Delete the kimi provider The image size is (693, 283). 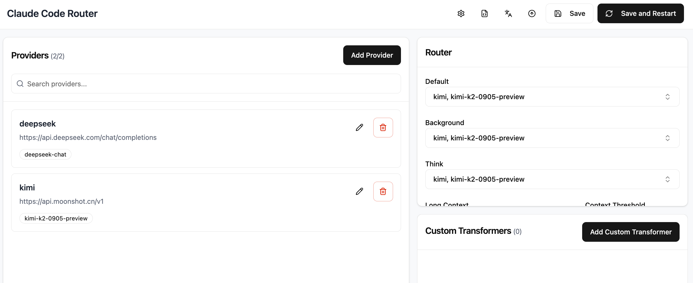(x=383, y=191)
